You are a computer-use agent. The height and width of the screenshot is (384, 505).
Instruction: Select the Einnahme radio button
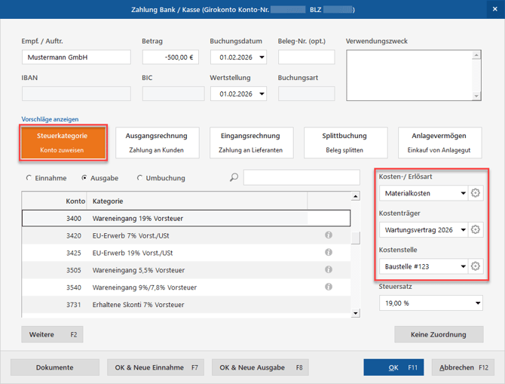pos(29,178)
